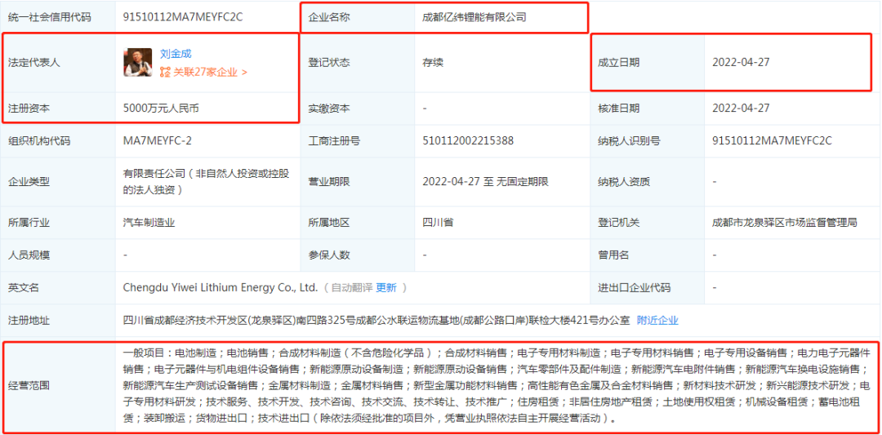Select code 91510112MA7MEYFC2C under 纳税人识别号
The width and height of the screenshot is (882, 435).
click(x=772, y=141)
